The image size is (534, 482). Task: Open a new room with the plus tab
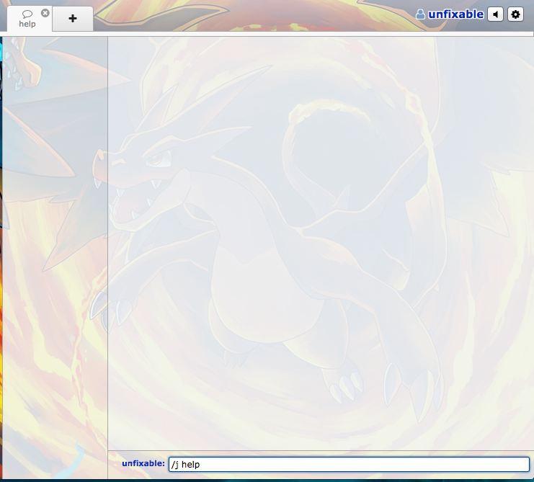(x=73, y=19)
